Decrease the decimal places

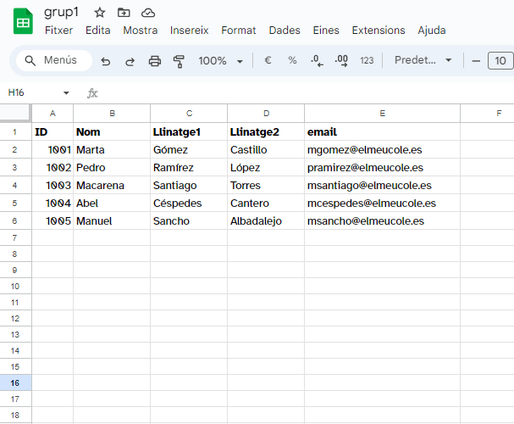point(317,61)
